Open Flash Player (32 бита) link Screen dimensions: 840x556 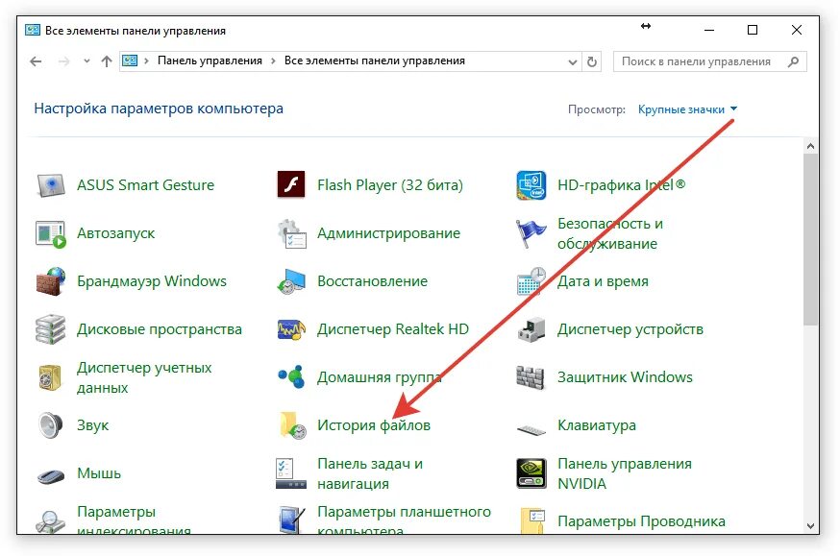coord(390,185)
